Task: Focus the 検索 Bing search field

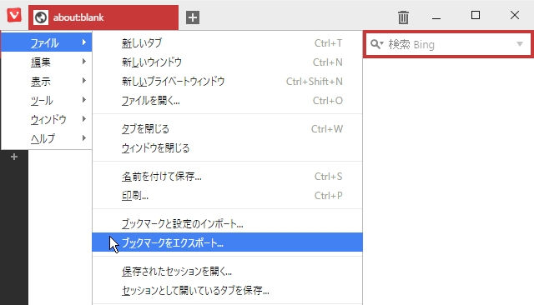Action: pos(448,44)
